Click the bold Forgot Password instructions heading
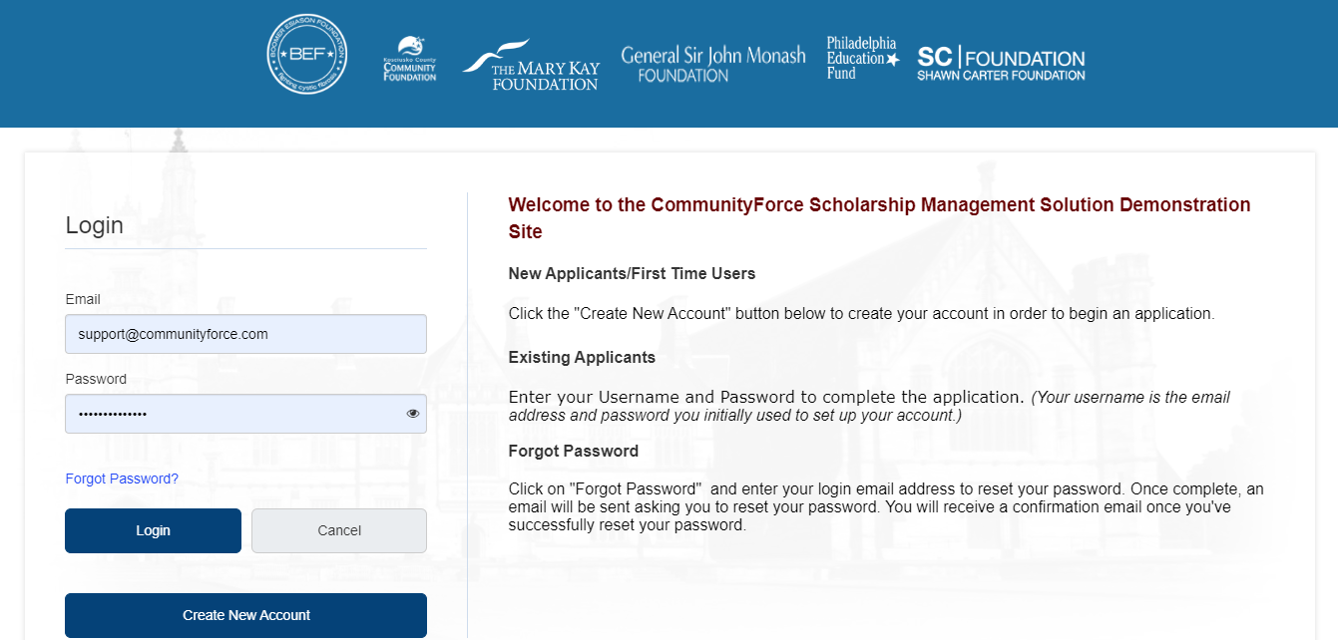 [x=573, y=451]
